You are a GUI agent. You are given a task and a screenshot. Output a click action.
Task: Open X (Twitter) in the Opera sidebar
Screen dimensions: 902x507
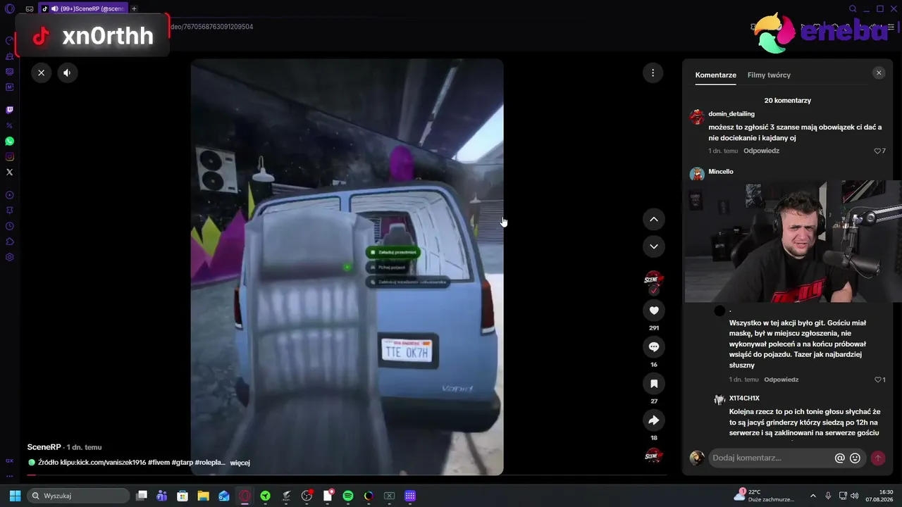9,172
